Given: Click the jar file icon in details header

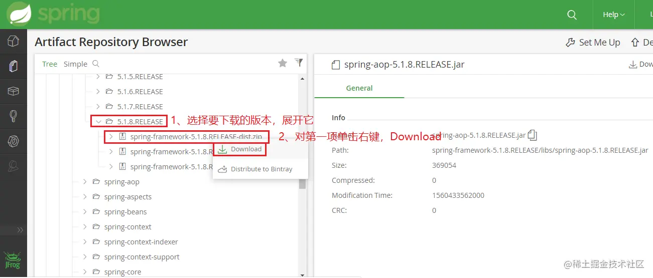Looking at the screenshot, I should tap(336, 65).
